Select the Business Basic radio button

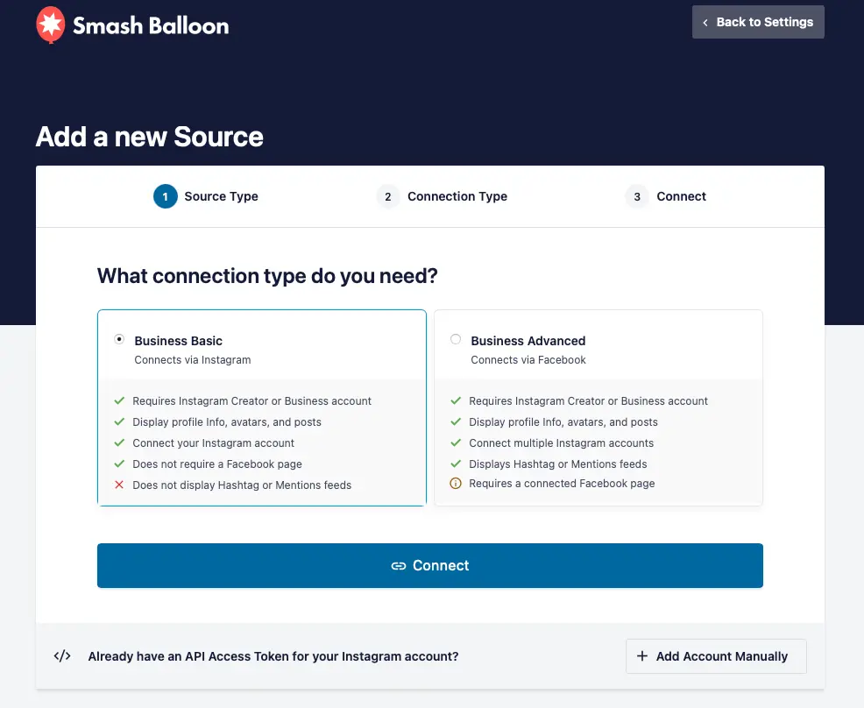(119, 339)
